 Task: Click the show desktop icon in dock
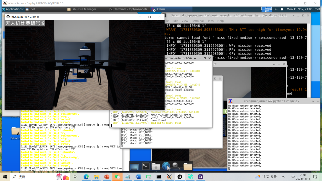[x=134, y=166]
